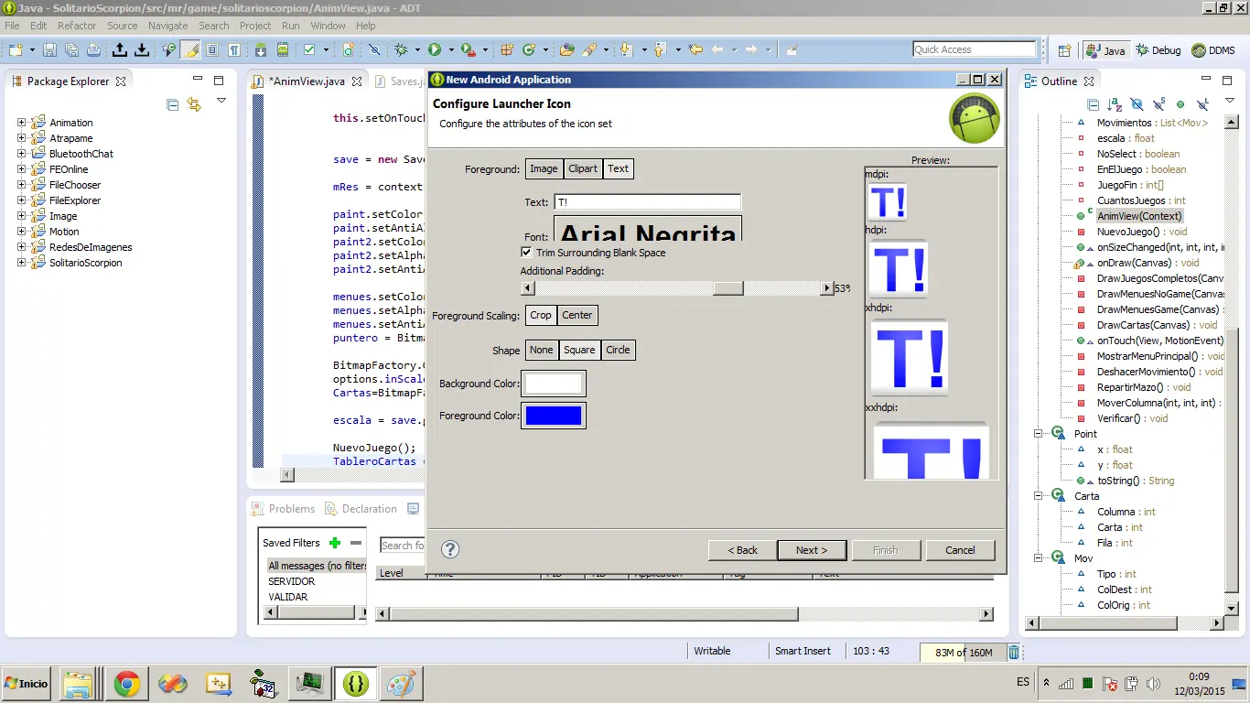This screenshot has height=703, width=1250.
Task: Set icon shape to None
Action: pyautogui.click(x=542, y=350)
